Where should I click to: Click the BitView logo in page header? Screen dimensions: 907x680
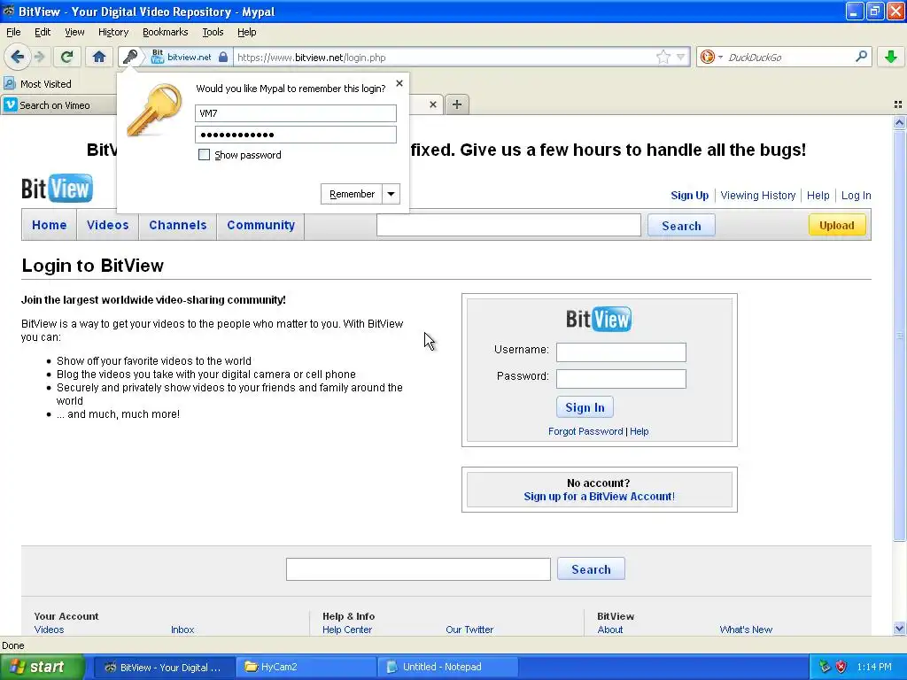click(x=57, y=189)
